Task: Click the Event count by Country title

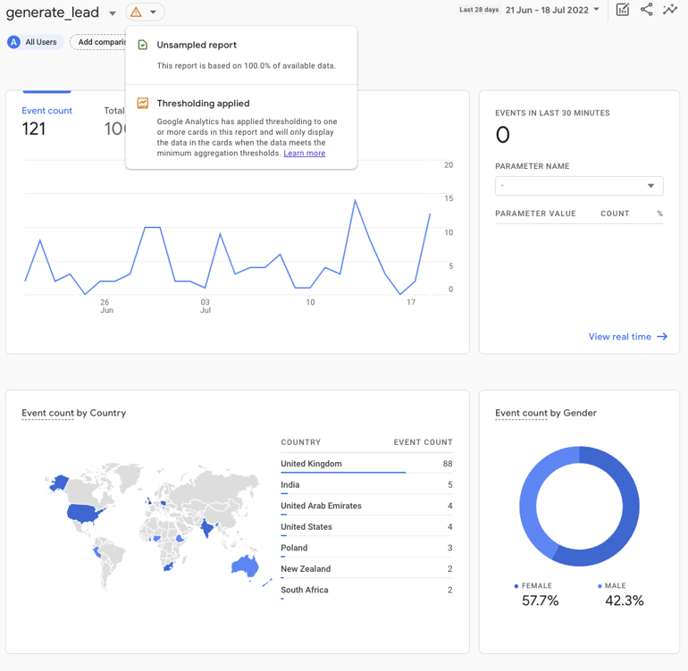Action: (73, 413)
